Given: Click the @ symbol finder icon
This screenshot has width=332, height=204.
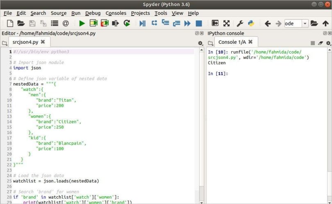Looking at the screenshot, I should click(66, 23).
